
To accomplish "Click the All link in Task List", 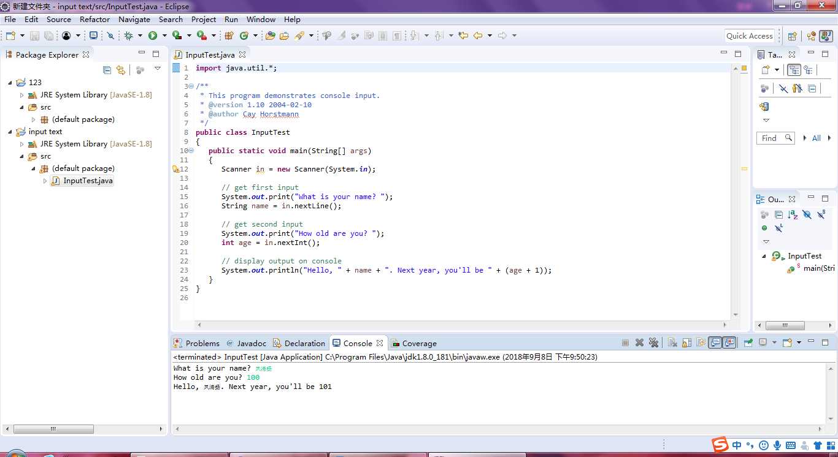I will [x=816, y=138].
